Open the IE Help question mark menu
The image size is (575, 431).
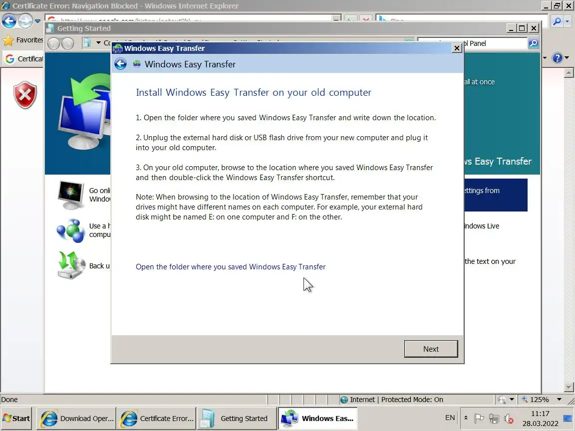click(x=557, y=57)
